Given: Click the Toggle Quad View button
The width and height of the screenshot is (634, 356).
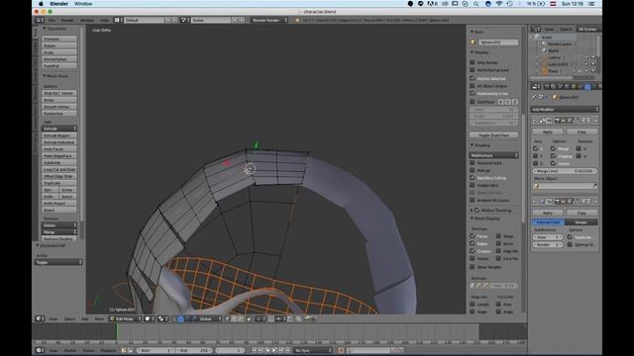Looking at the screenshot, I should pyautogui.click(x=493, y=135).
